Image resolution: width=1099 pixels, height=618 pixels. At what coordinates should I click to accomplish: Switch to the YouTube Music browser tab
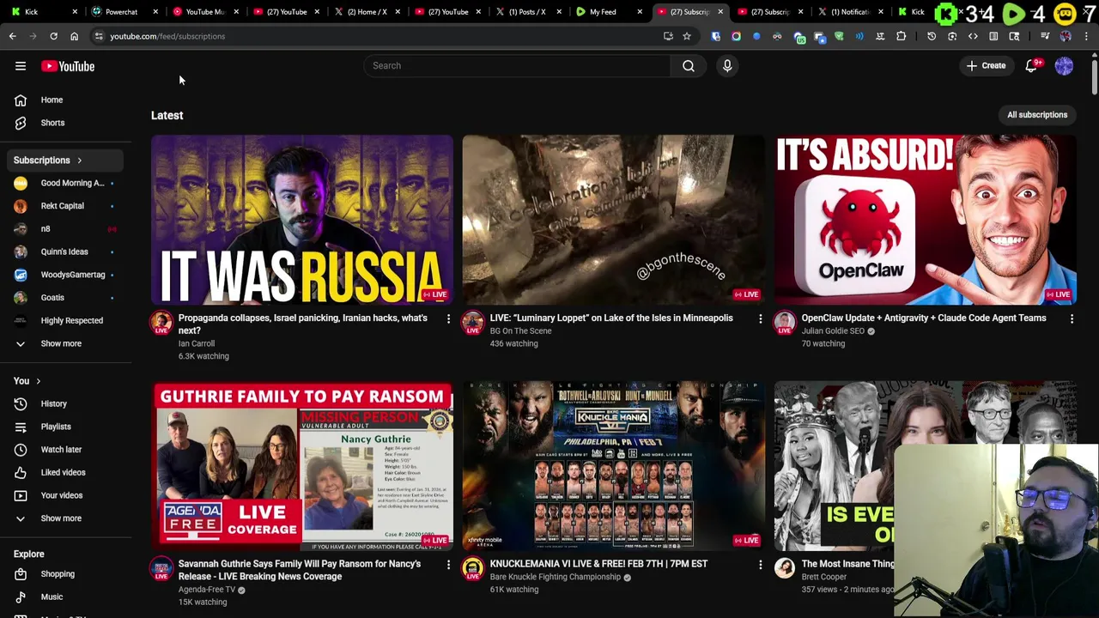tap(204, 12)
